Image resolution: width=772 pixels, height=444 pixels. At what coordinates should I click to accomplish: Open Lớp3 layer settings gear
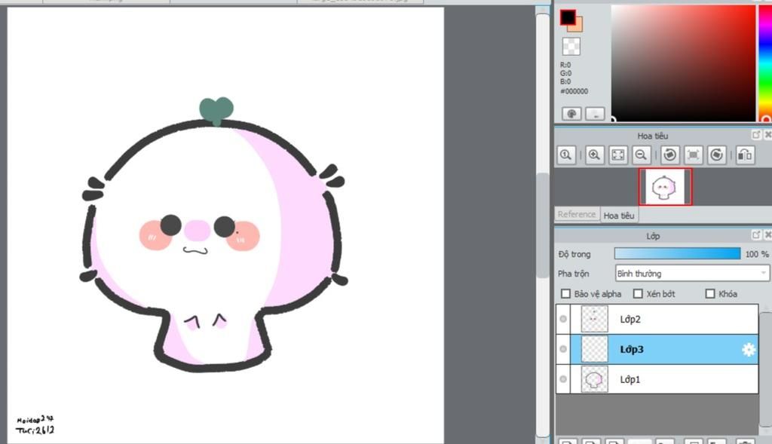pyautogui.click(x=749, y=350)
